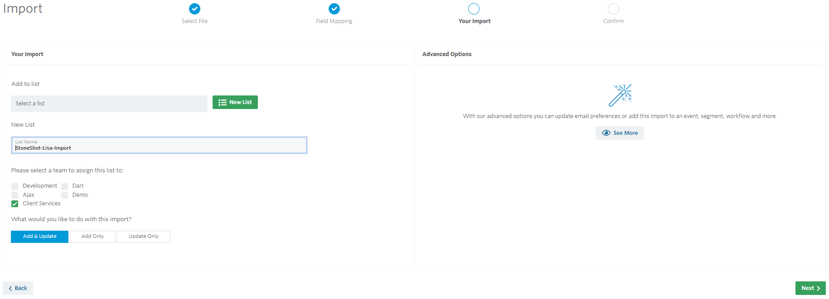
Task: Click the Field Mapping step checkmark icon
Action: point(334,9)
